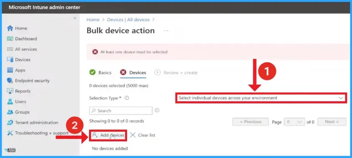Open Troubleshooting + support in navigation
352x158 pixels.
(42, 133)
